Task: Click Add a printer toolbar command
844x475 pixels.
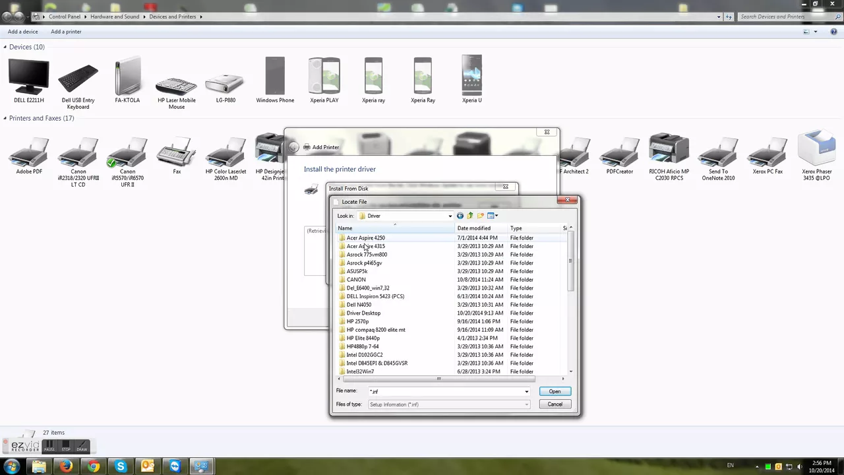Action: (x=66, y=32)
